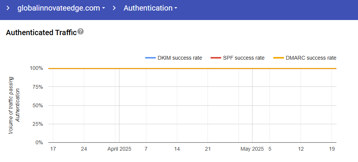Click the red SPF legend swatch
Image resolution: width=358 pixels, height=162 pixels.
(x=215, y=58)
